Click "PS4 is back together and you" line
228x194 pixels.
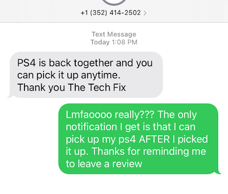[85, 63]
